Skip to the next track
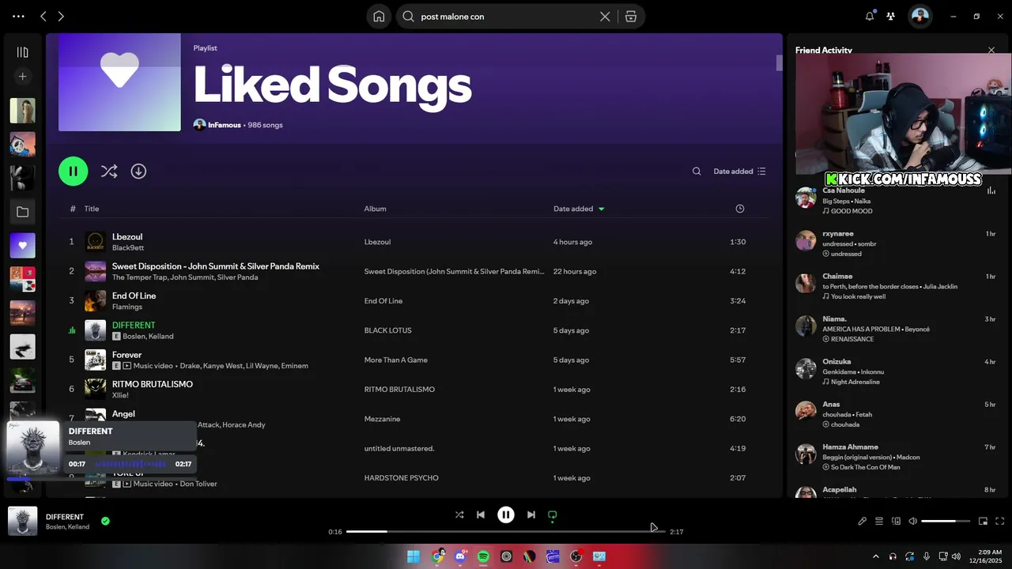The image size is (1012, 569). point(531,514)
